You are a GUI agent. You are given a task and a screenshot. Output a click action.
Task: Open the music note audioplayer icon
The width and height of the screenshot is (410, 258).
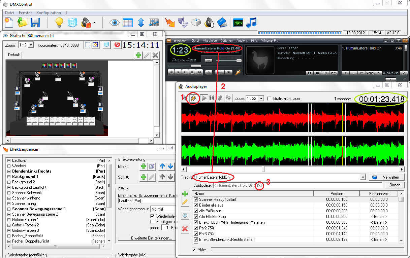click(x=251, y=23)
